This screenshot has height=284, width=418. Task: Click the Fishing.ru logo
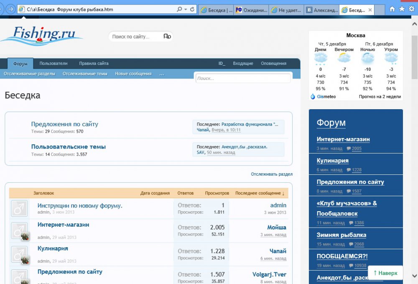pos(42,36)
